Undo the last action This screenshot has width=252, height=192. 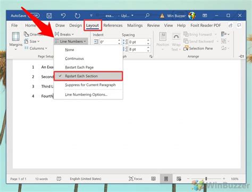point(63,16)
